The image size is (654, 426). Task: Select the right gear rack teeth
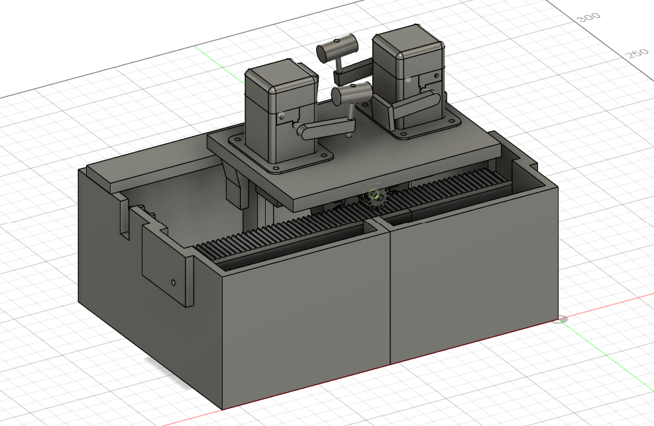tap(451, 184)
